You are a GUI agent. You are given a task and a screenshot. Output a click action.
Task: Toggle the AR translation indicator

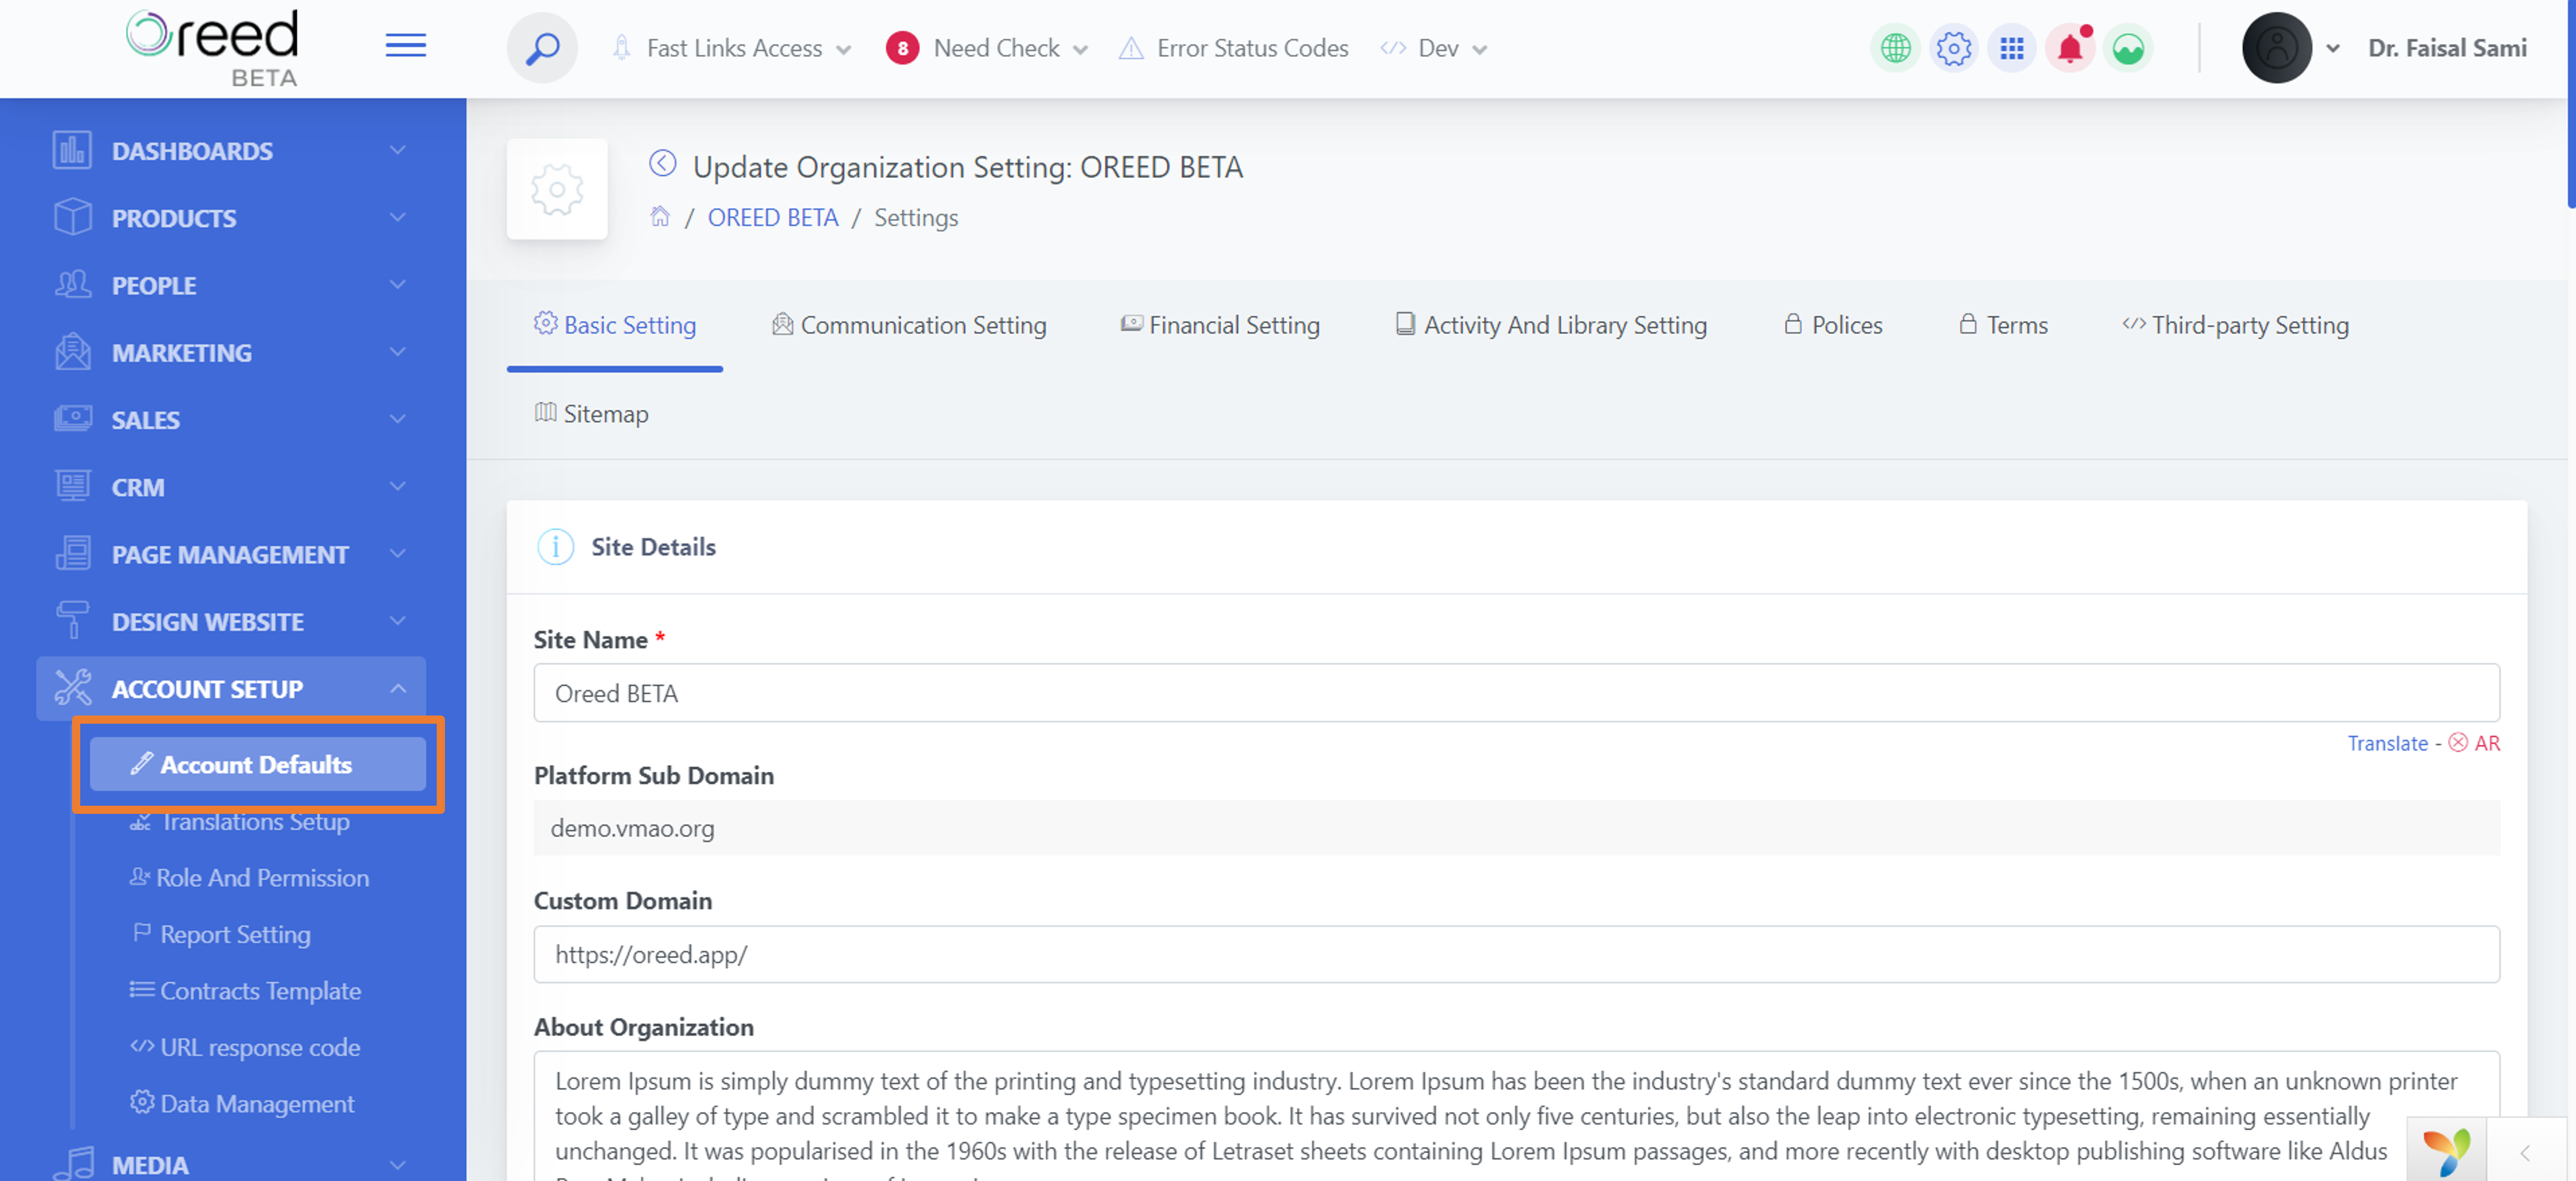tap(2474, 743)
